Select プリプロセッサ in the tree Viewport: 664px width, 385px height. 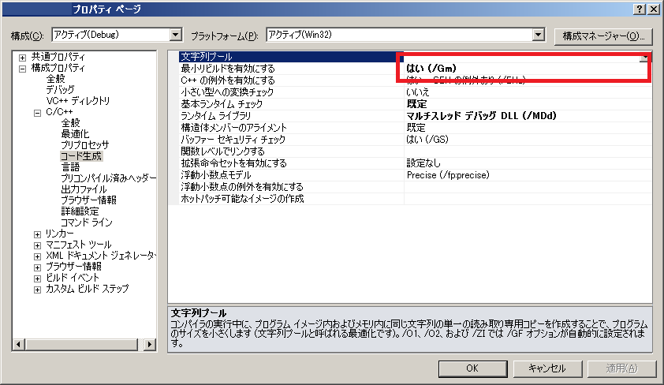(84, 145)
